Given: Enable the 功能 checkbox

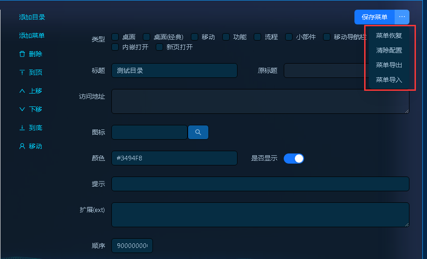Looking at the screenshot, I should pyautogui.click(x=226, y=37).
